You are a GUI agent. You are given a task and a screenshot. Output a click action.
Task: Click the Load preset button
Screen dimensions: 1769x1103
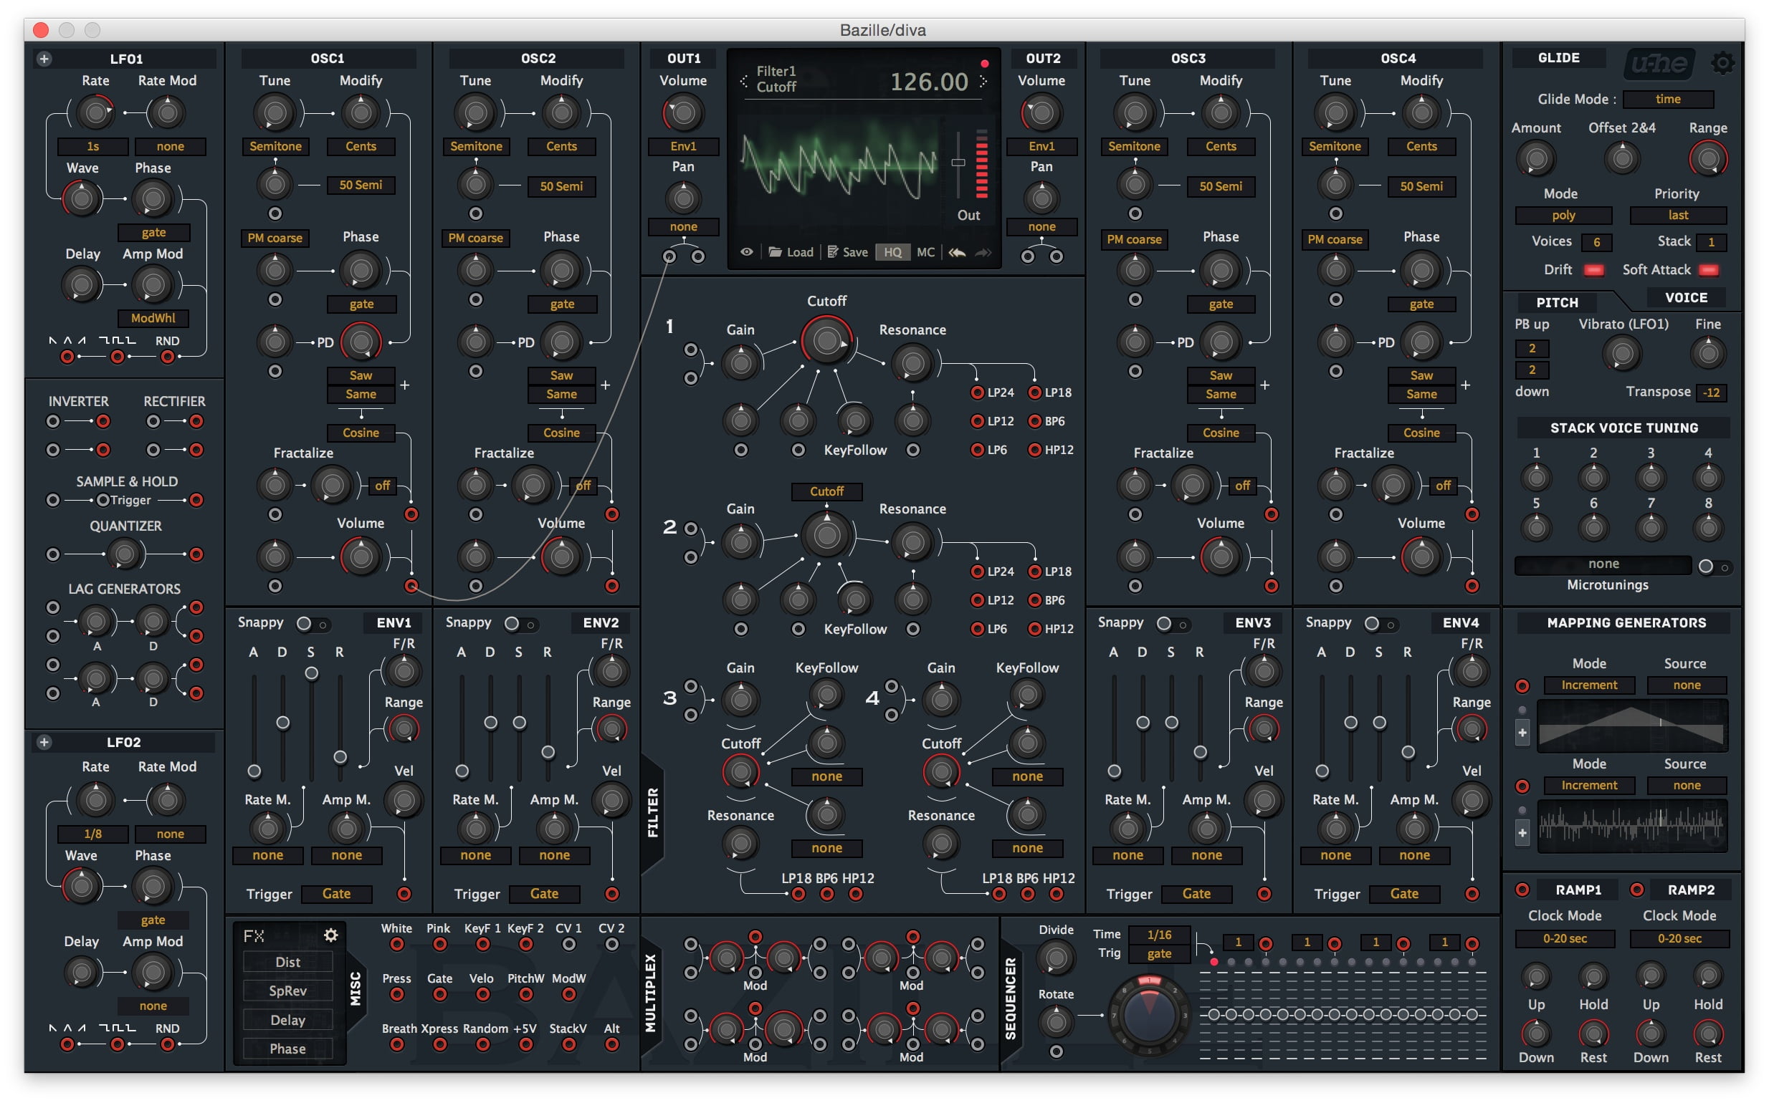pos(790,252)
